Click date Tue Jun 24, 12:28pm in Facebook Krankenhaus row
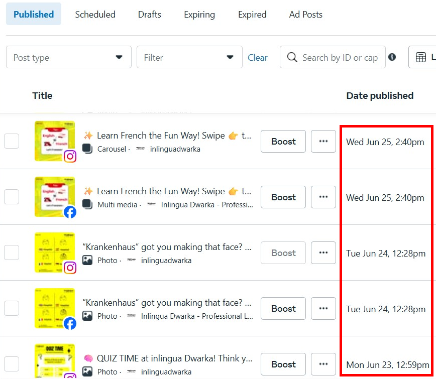 (386, 309)
